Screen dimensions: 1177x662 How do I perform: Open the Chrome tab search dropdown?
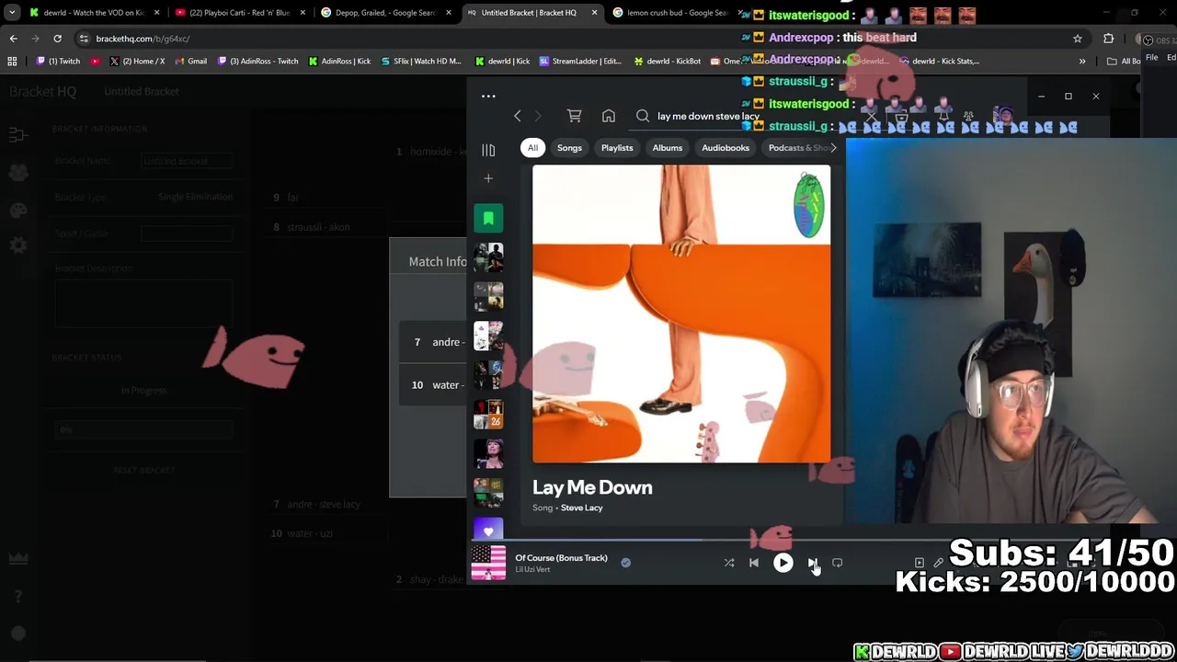pyautogui.click(x=12, y=13)
